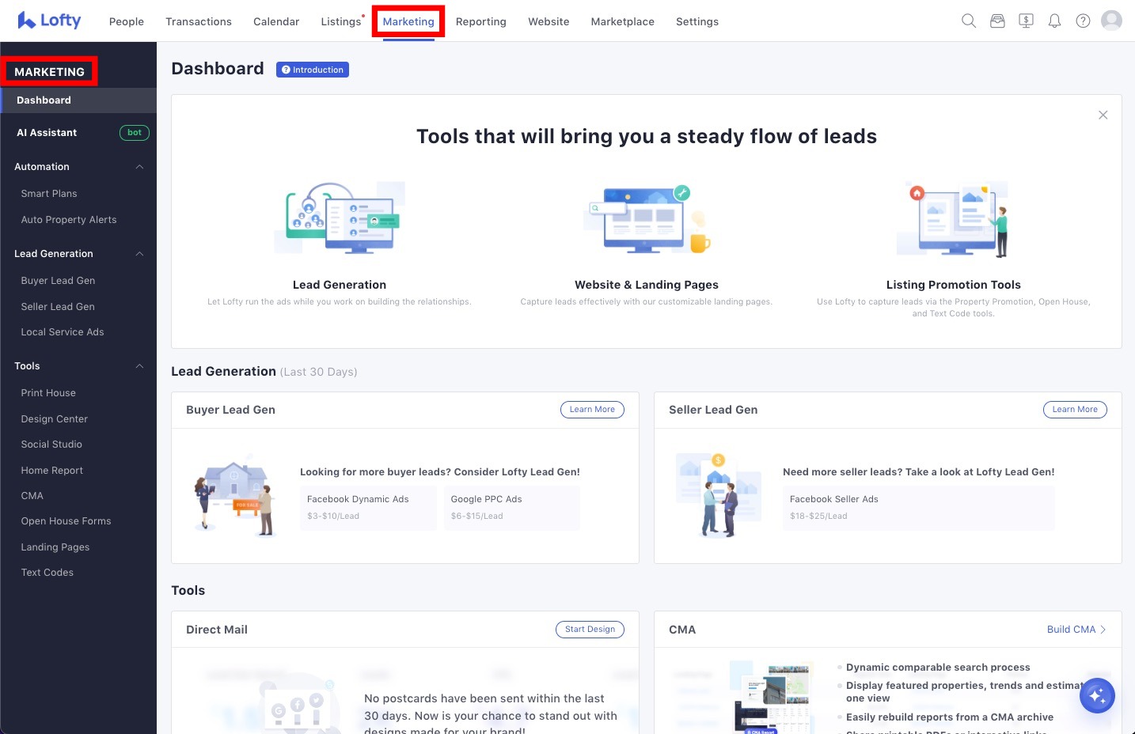Click the CMA report preview thumbnail
The width and height of the screenshot is (1135, 734).
point(773,698)
